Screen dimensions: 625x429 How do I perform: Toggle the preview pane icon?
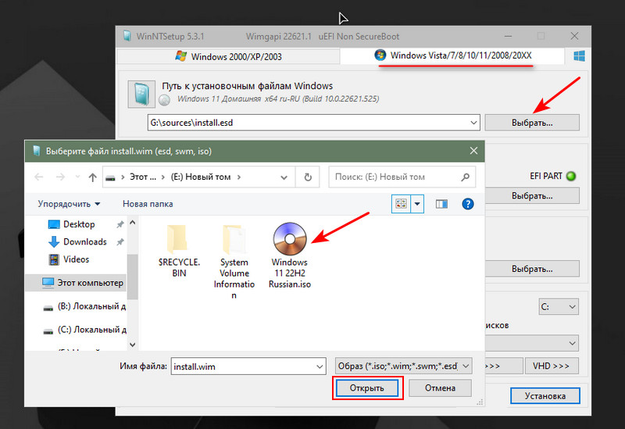pyautogui.click(x=441, y=204)
